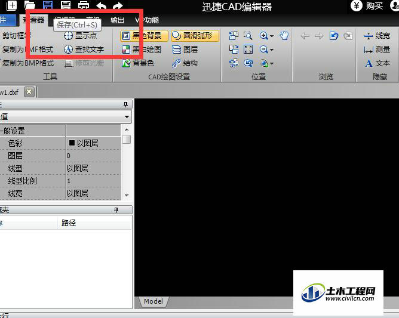Image resolution: width=399 pixels, height=318 pixels.
Task: Click the 购买 purchase button
Action: tap(367, 5)
